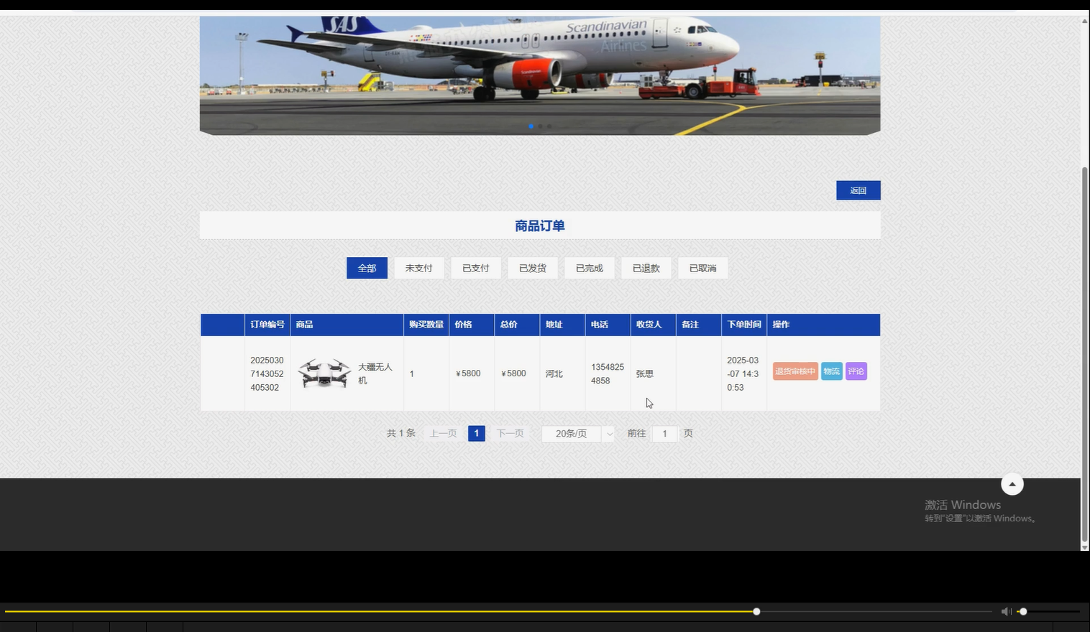Image resolution: width=1090 pixels, height=632 pixels.
Task: Go to next page with 下一页
Action: point(510,434)
